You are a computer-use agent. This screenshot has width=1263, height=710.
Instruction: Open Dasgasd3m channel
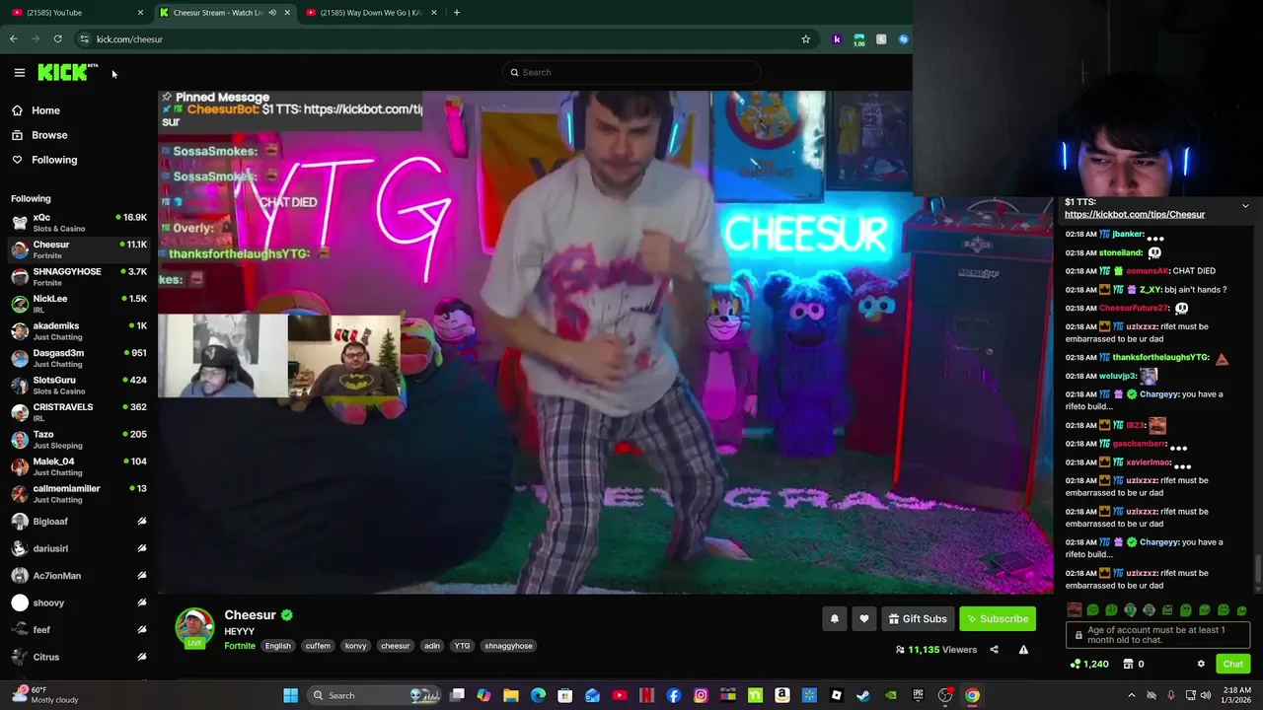coord(77,358)
